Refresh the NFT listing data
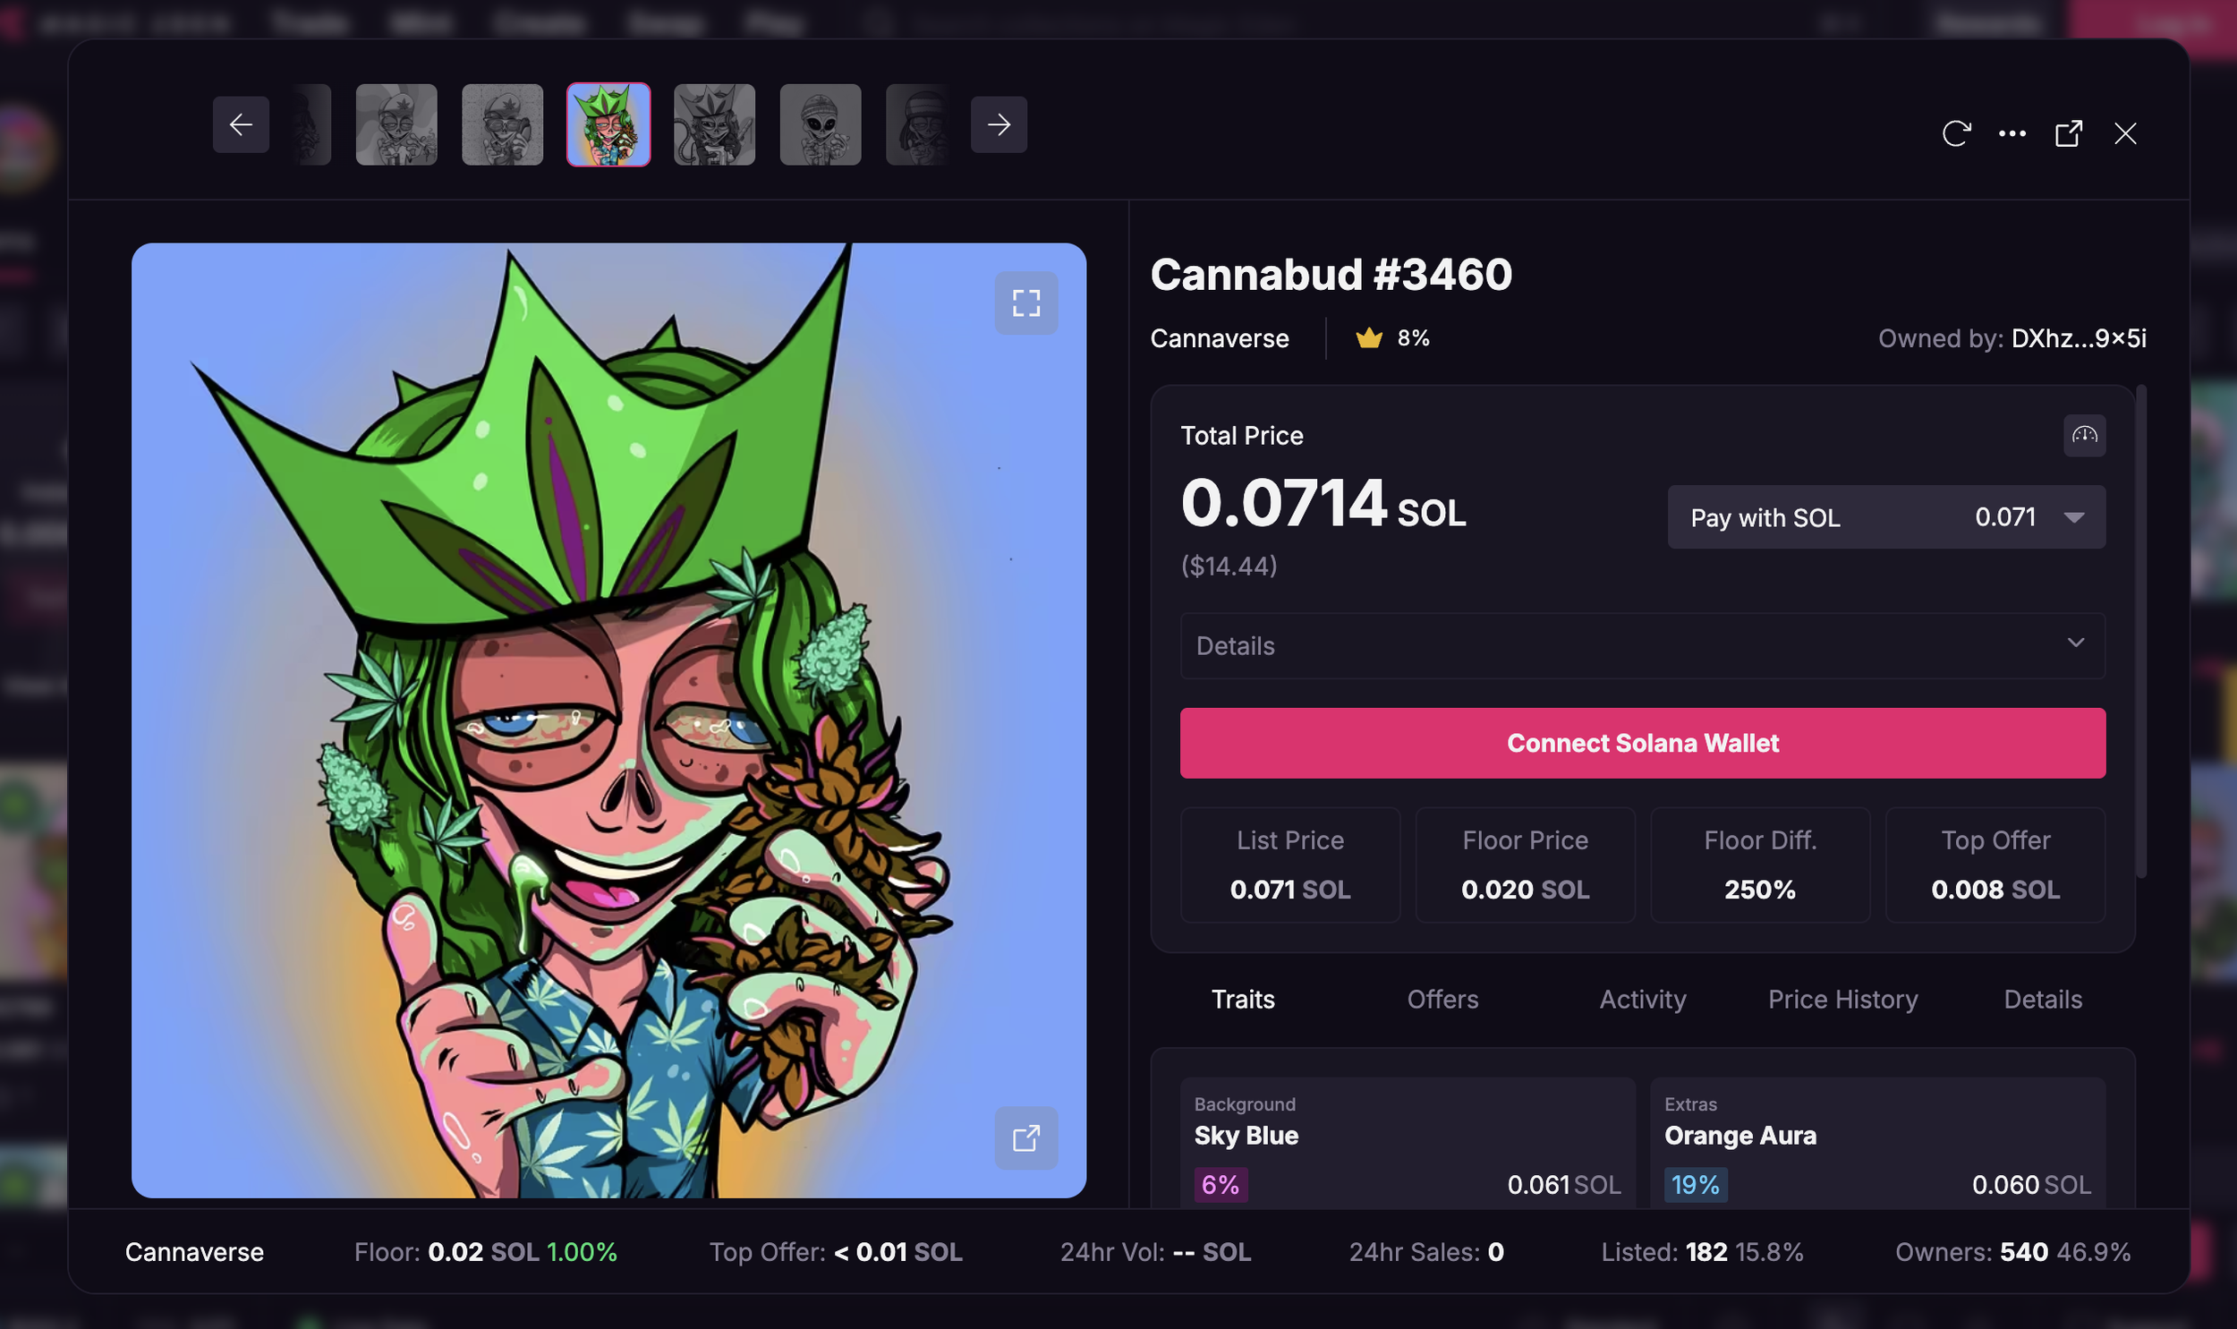Image resolution: width=2237 pixels, height=1329 pixels. click(1956, 133)
